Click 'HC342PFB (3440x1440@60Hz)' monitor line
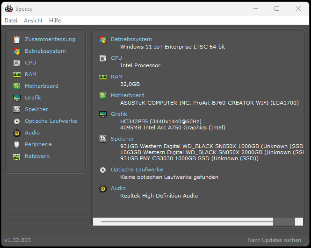Screen dimensions: 311x248 tap(161, 121)
